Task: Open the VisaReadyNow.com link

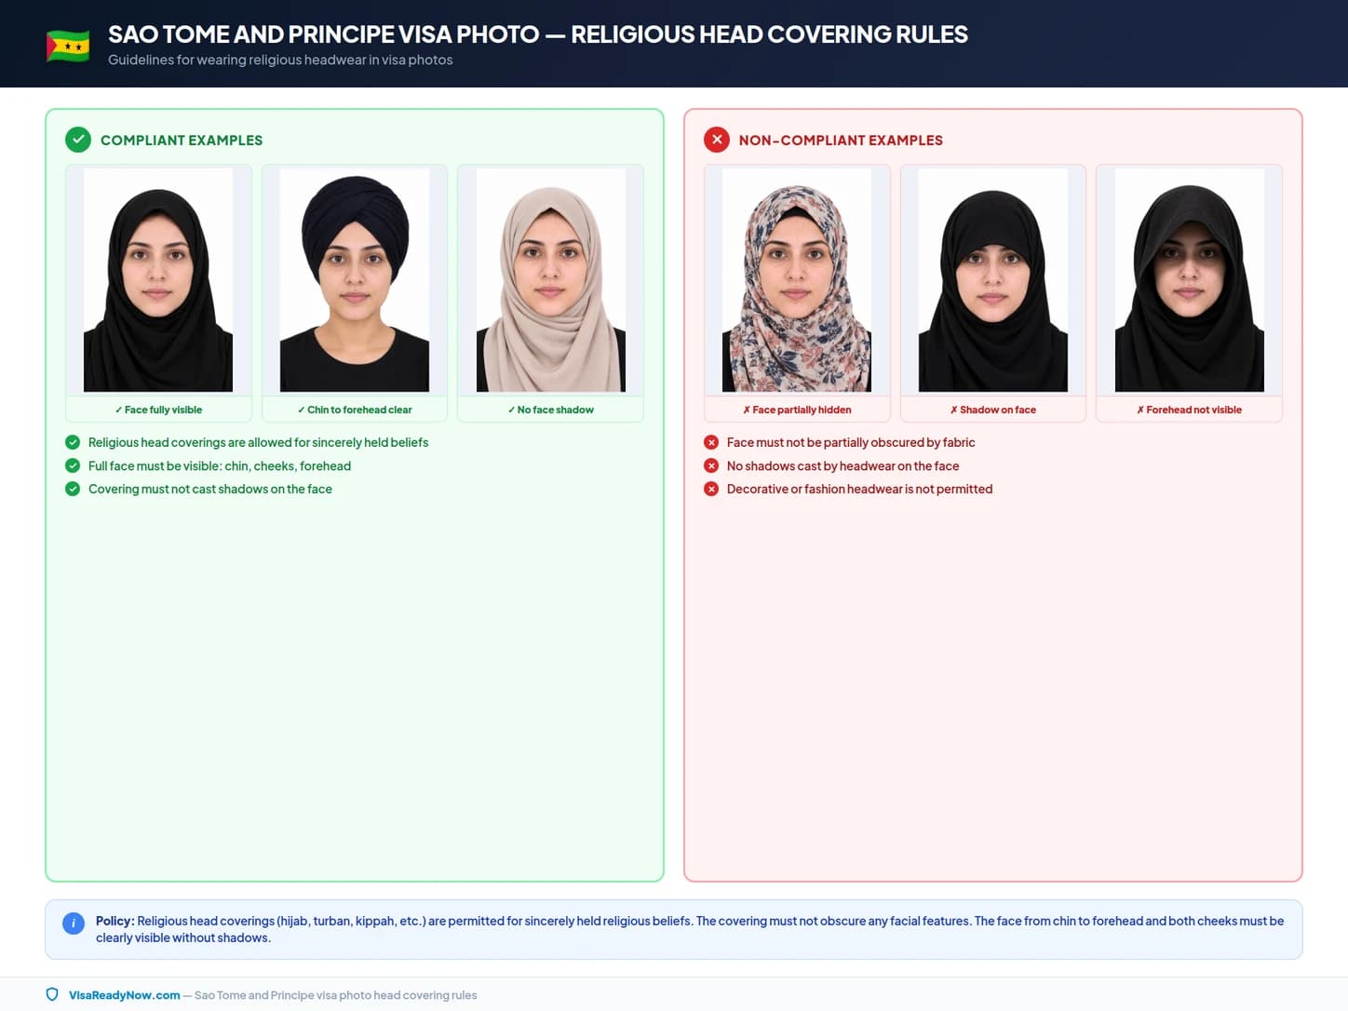Action: coord(125,995)
